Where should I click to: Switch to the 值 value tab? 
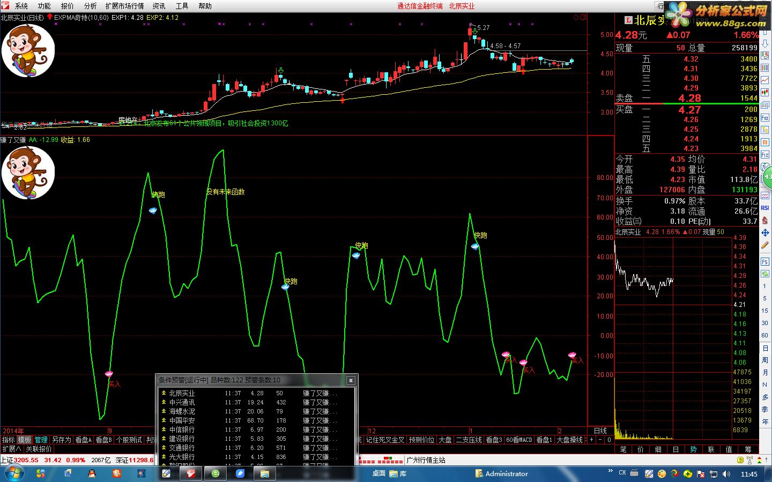tap(729, 449)
